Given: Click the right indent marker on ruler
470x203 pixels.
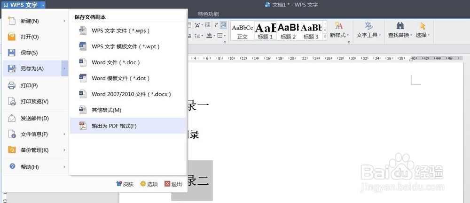Looking at the screenshot, I should coord(412,59).
